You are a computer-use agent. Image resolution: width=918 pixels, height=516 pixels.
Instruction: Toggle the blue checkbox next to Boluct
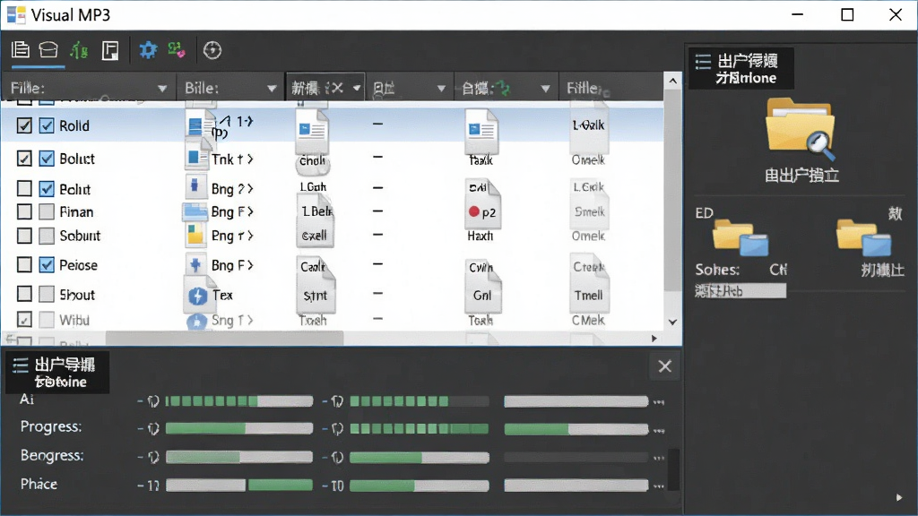coord(47,158)
